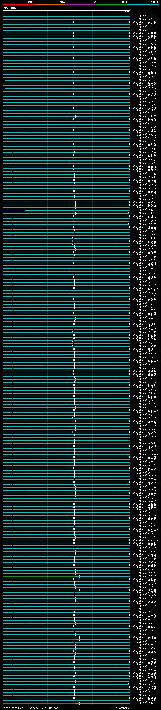
Task: Open hit UniRef100_Q0ZUG6
Action: point(144,19)
